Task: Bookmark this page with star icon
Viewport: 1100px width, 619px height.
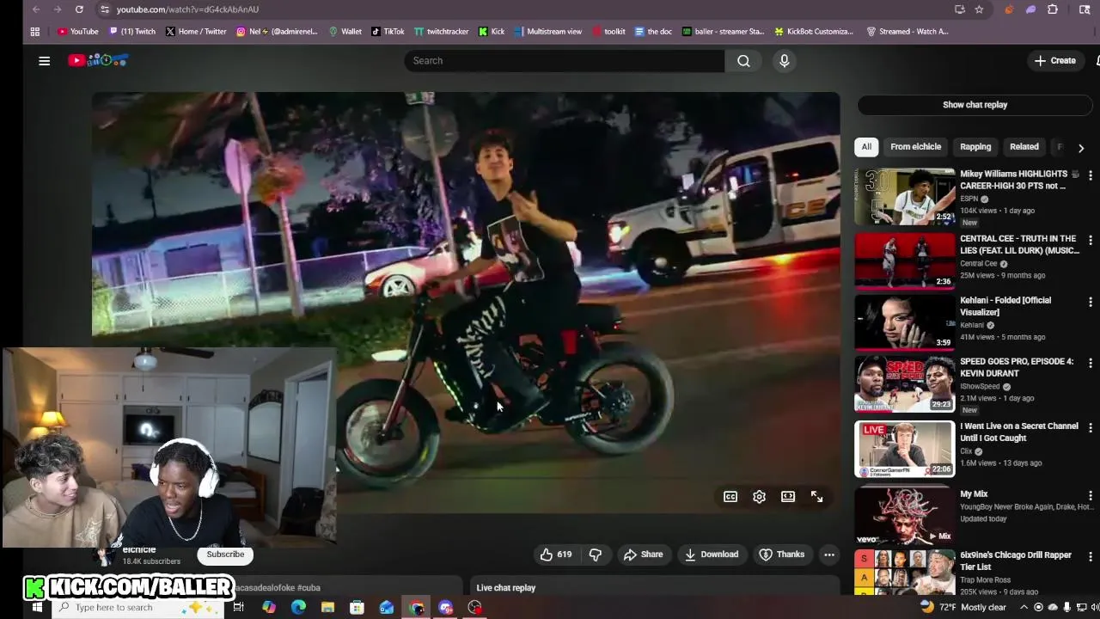Action: 979,9
